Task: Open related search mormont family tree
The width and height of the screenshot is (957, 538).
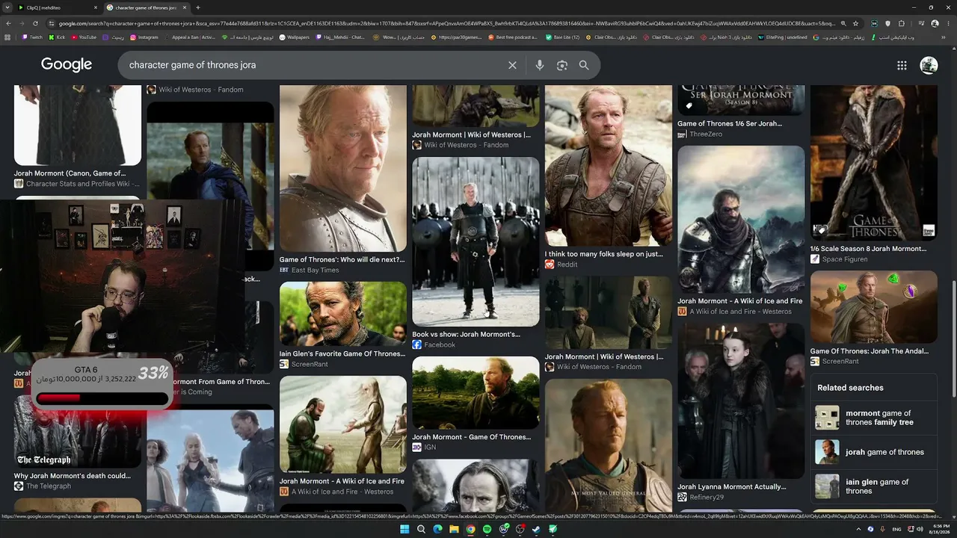Action: coord(873,418)
